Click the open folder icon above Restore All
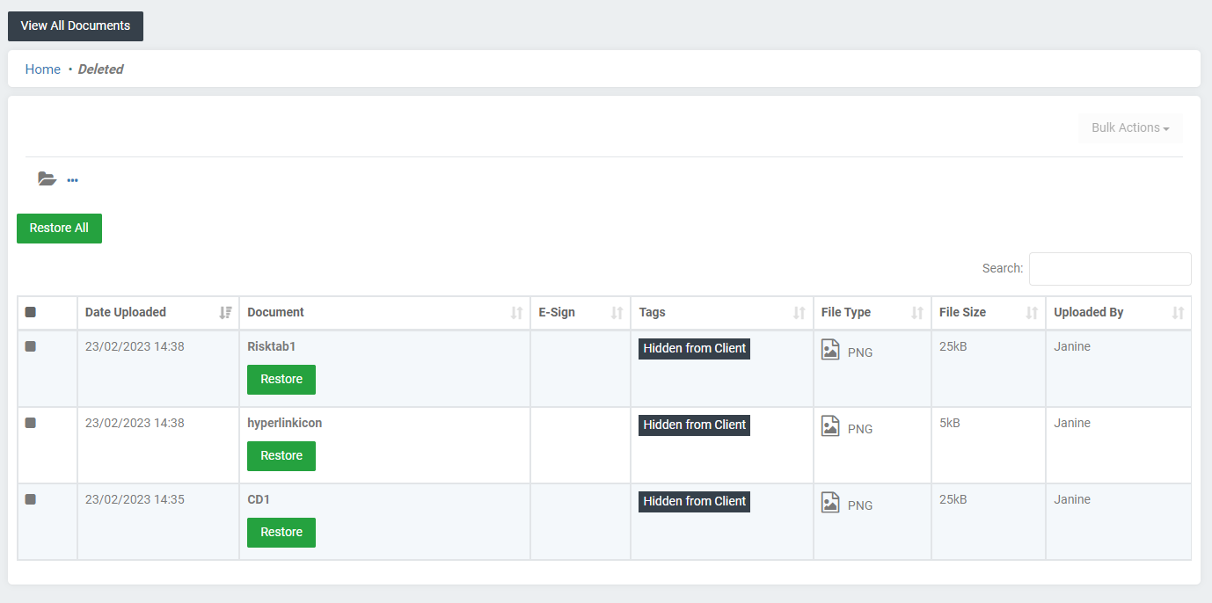1212x603 pixels. pyautogui.click(x=47, y=178)
